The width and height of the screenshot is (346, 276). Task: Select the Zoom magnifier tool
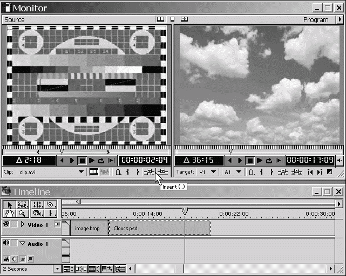coord(22,213)
